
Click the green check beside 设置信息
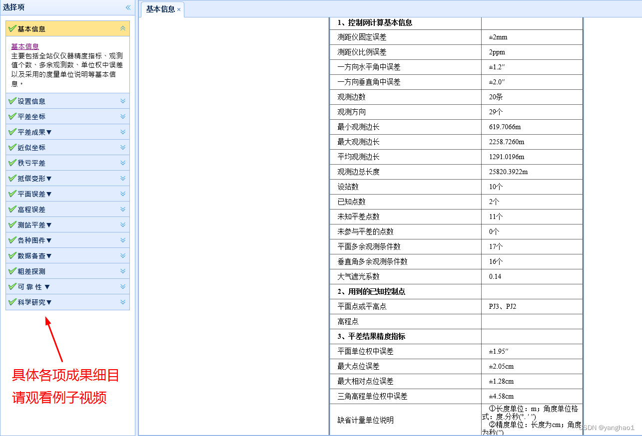click(x=12, y=101)
